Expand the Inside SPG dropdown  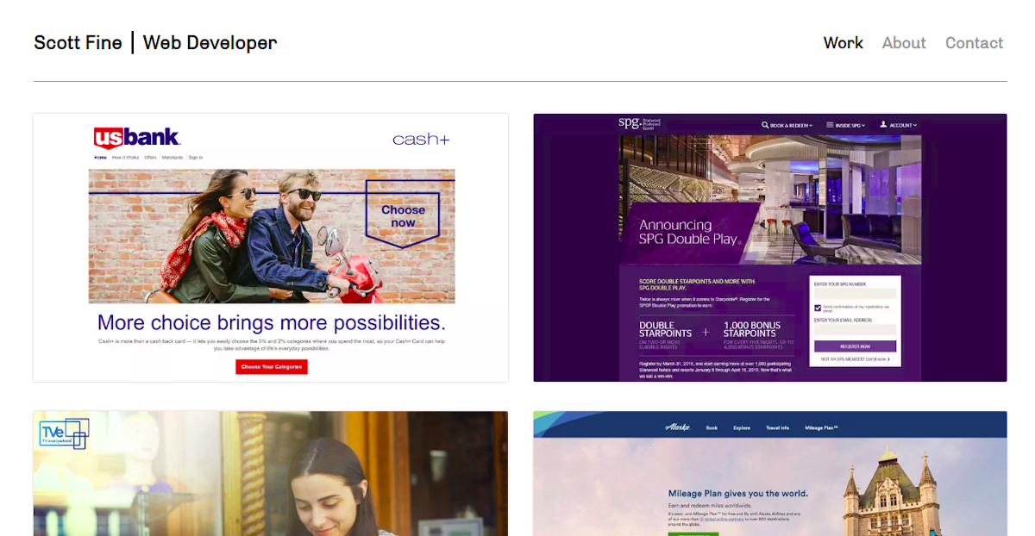(x=850, y=125)
